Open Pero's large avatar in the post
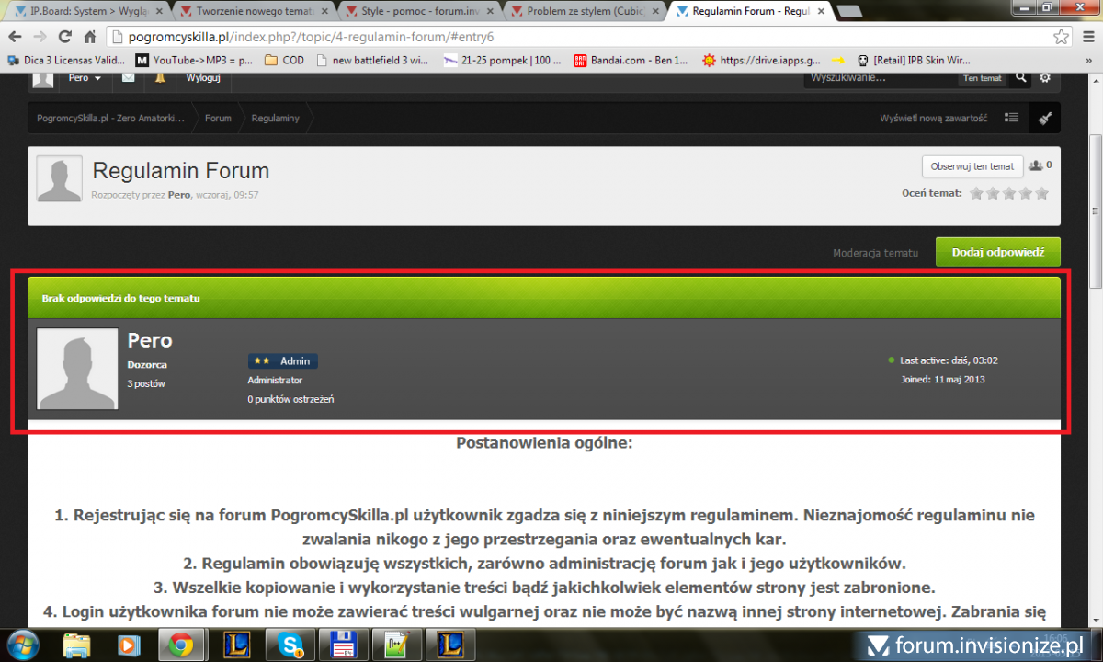Viewport: 1103px width, 662px height. tap(77, 369)
